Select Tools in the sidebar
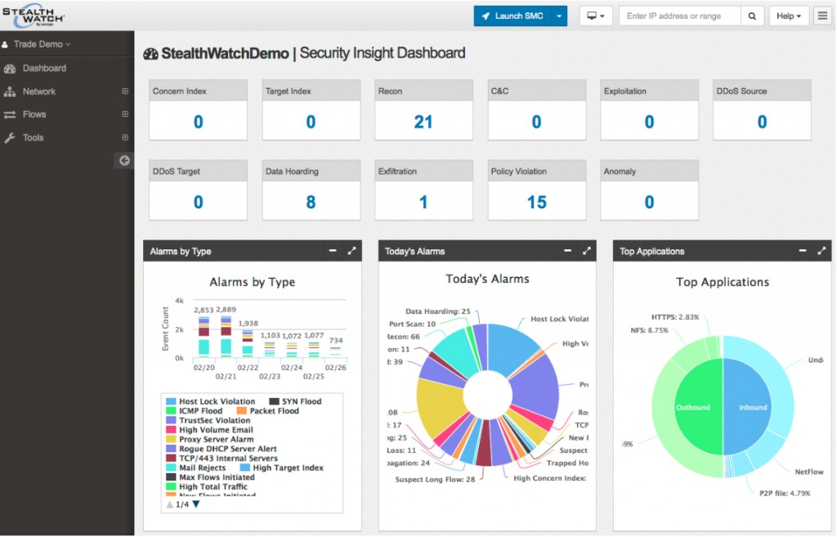837x537 pixels. (x=33, y=137)
